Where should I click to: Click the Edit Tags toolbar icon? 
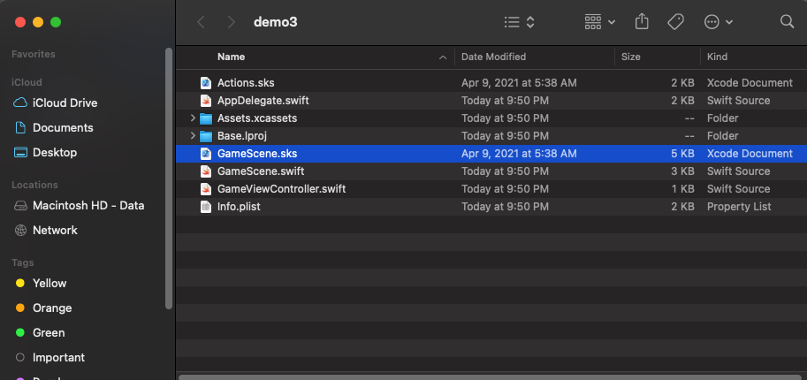click(x=676, y=22)
